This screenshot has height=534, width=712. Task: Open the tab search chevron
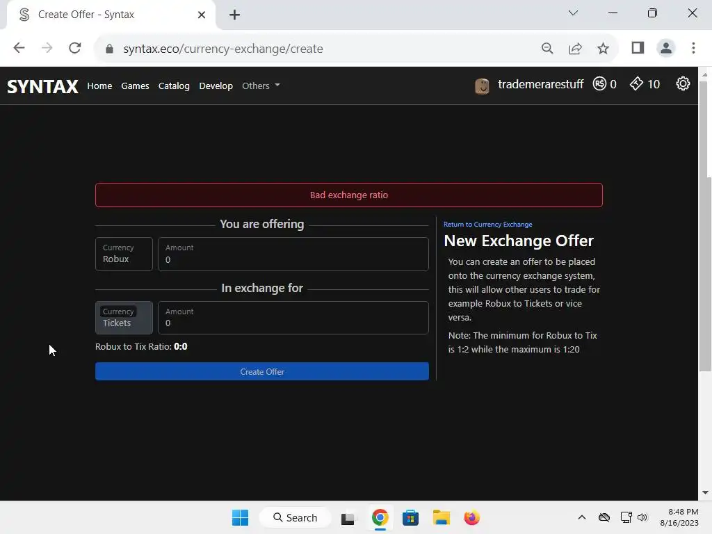(x=573, y=13)
